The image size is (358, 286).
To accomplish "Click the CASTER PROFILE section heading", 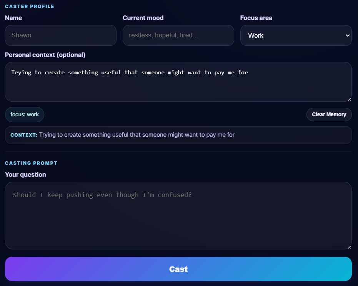I will pyautogui.click(x=29, y=6).
